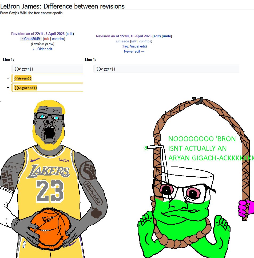Screen dimensions: 254x258
Task: Click the Difference between revisions page title
Action: (62, 6)
